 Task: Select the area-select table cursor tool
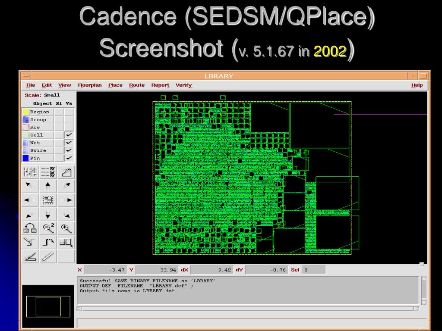click(x=66, y=242)
